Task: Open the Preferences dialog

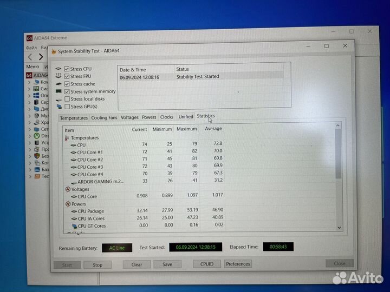Action: click(x=238, y=264)
